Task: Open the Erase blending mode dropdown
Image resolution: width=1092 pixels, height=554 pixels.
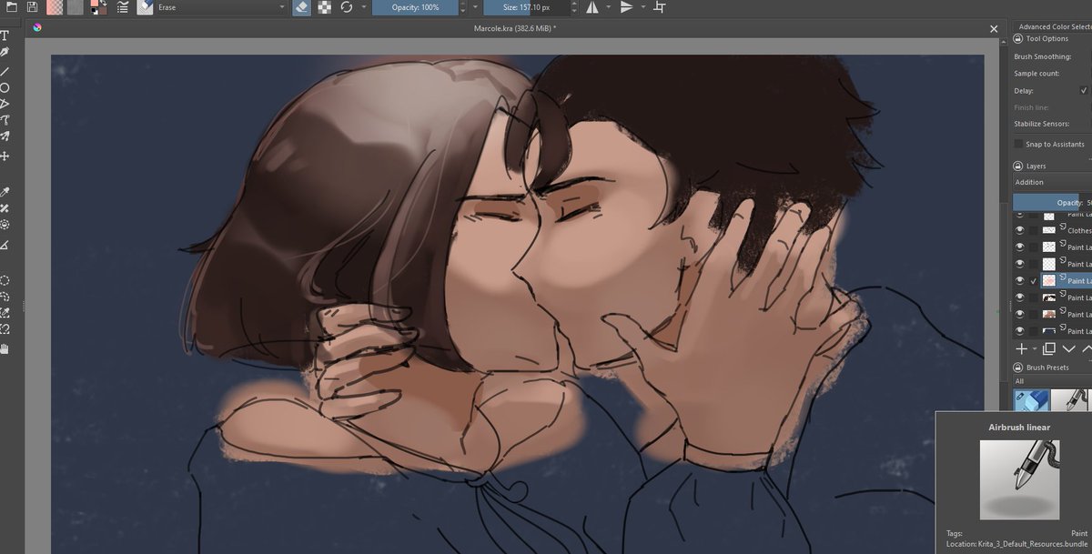Action: pos(221,7)
